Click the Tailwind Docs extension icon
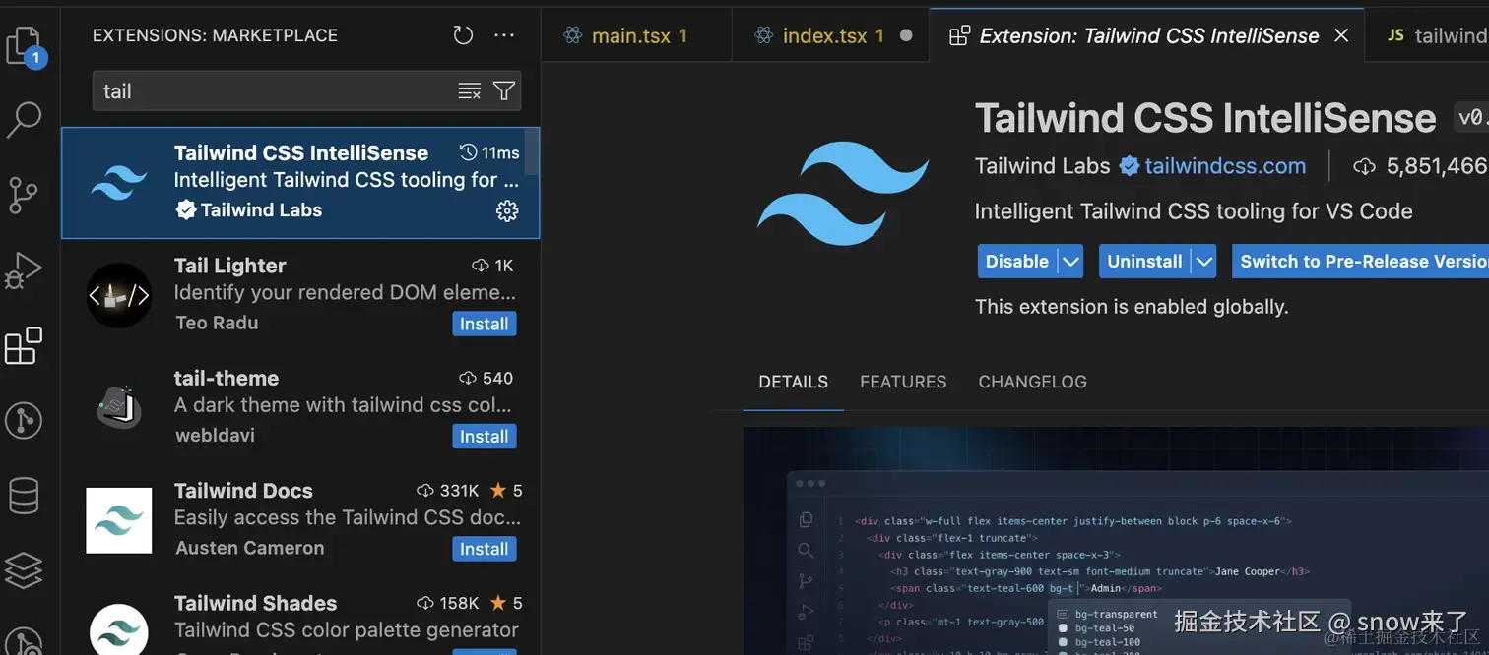Screen dimensions: 1489x655 pyautogui.click(x=118, y=520)
